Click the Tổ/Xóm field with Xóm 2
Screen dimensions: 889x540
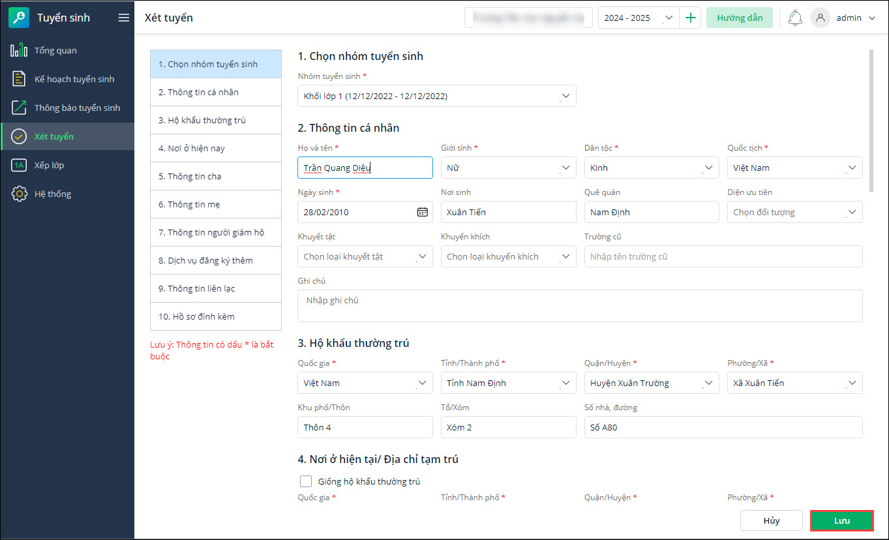(509, 427)
